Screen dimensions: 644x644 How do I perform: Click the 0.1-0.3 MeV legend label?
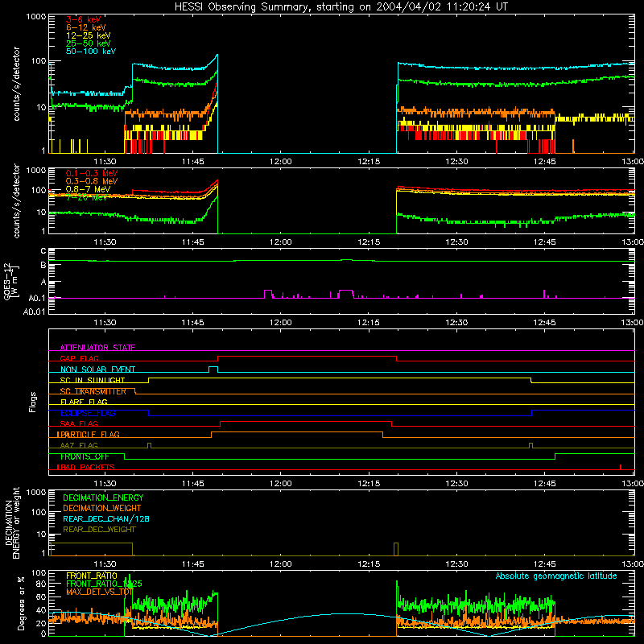coord(92,173)
